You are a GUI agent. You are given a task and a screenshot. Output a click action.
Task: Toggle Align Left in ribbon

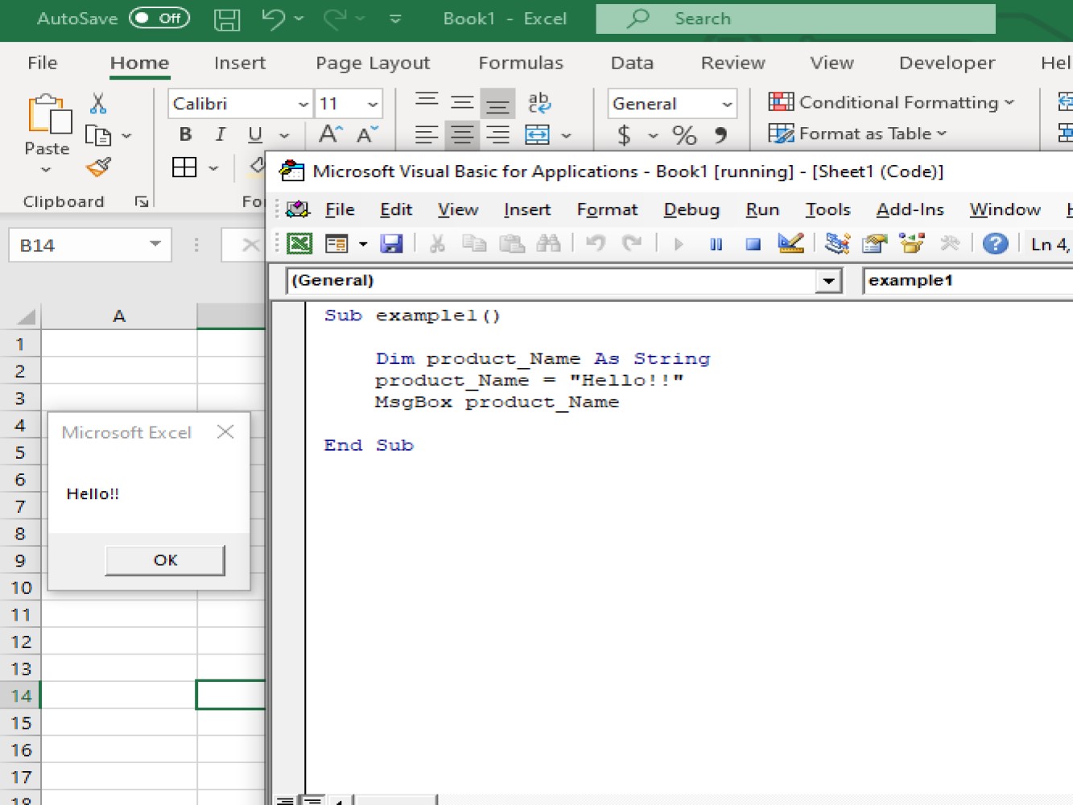(x=427, y=135)
